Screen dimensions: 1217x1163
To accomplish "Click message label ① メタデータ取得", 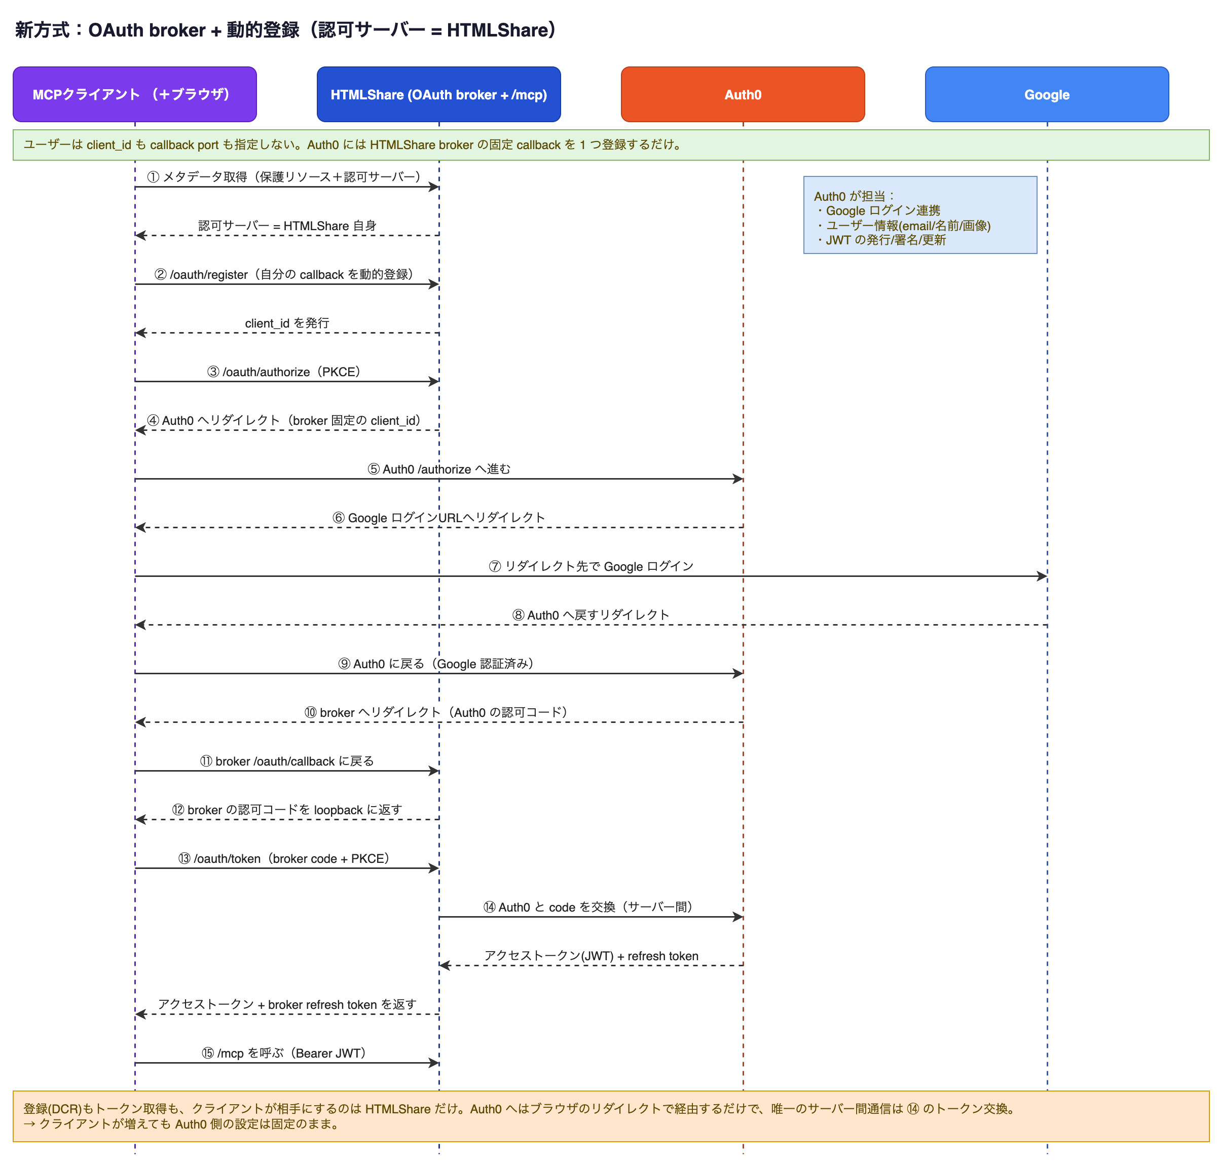I will click(x=287, y=177).
